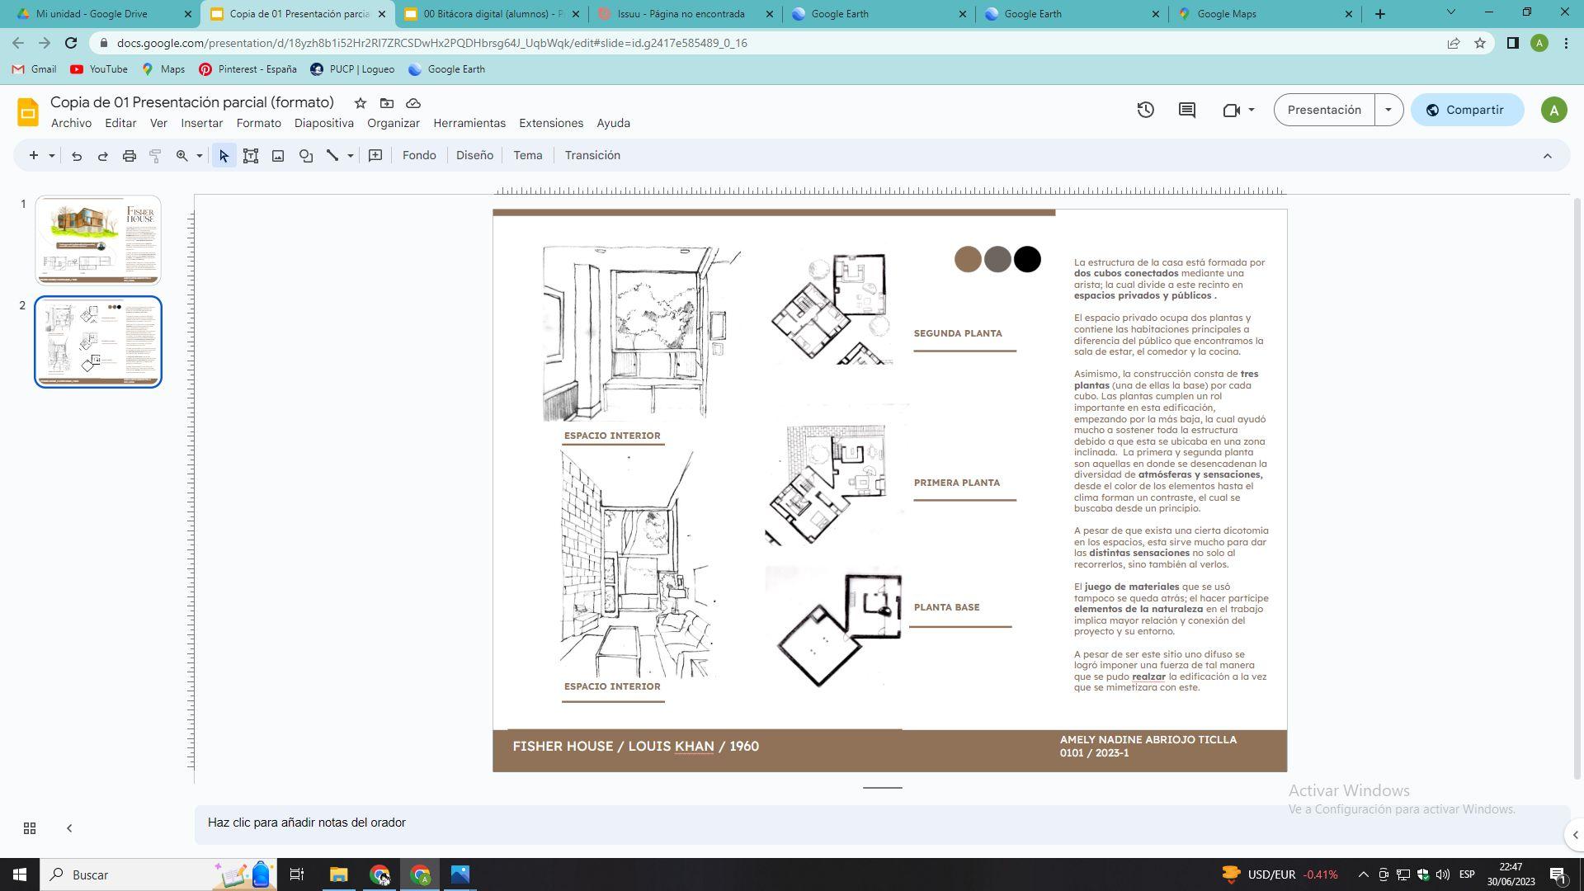Open the Herramientas menu
The image size is (1584, 891).
pos(469,123)
